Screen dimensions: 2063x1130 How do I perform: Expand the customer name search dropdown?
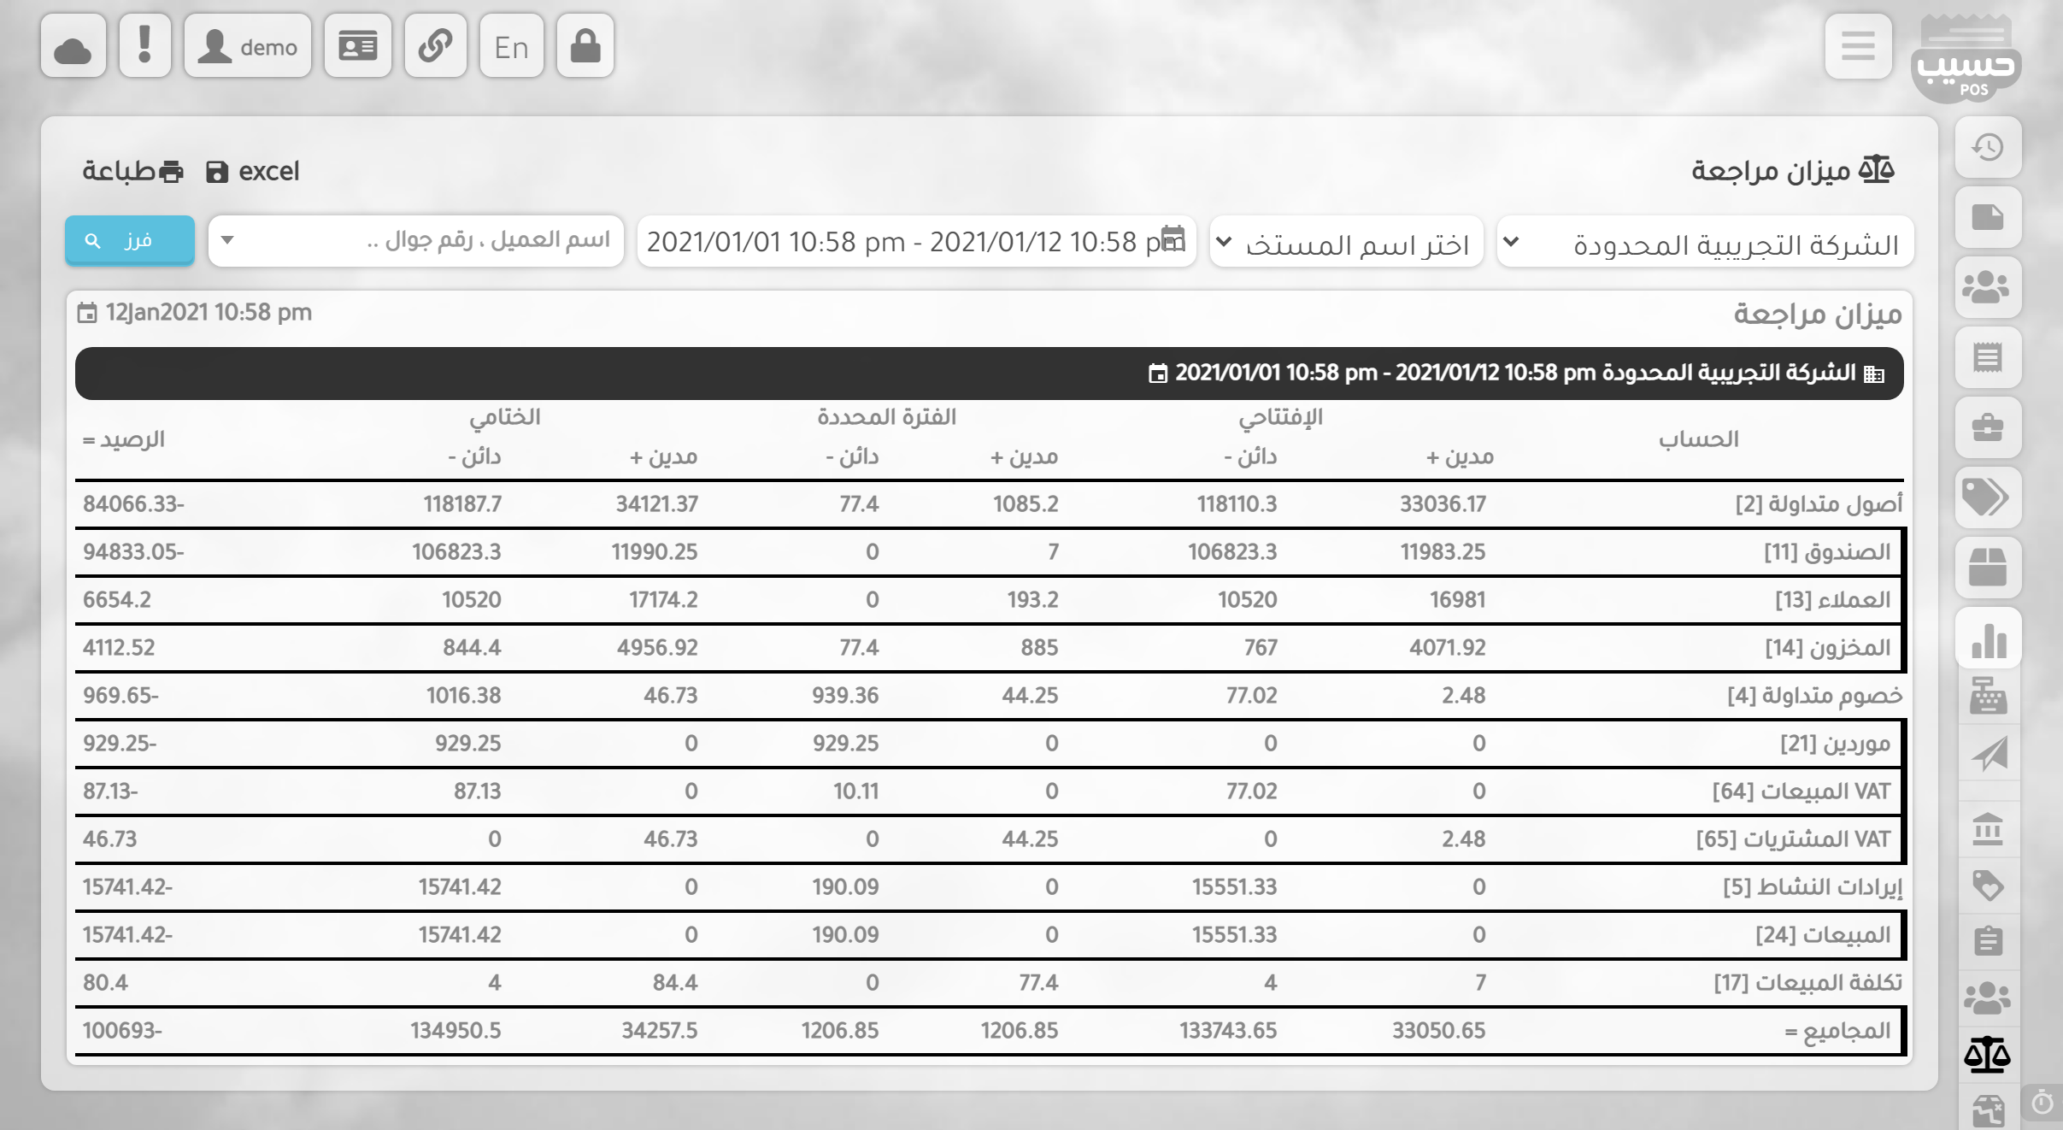point(415,241)
